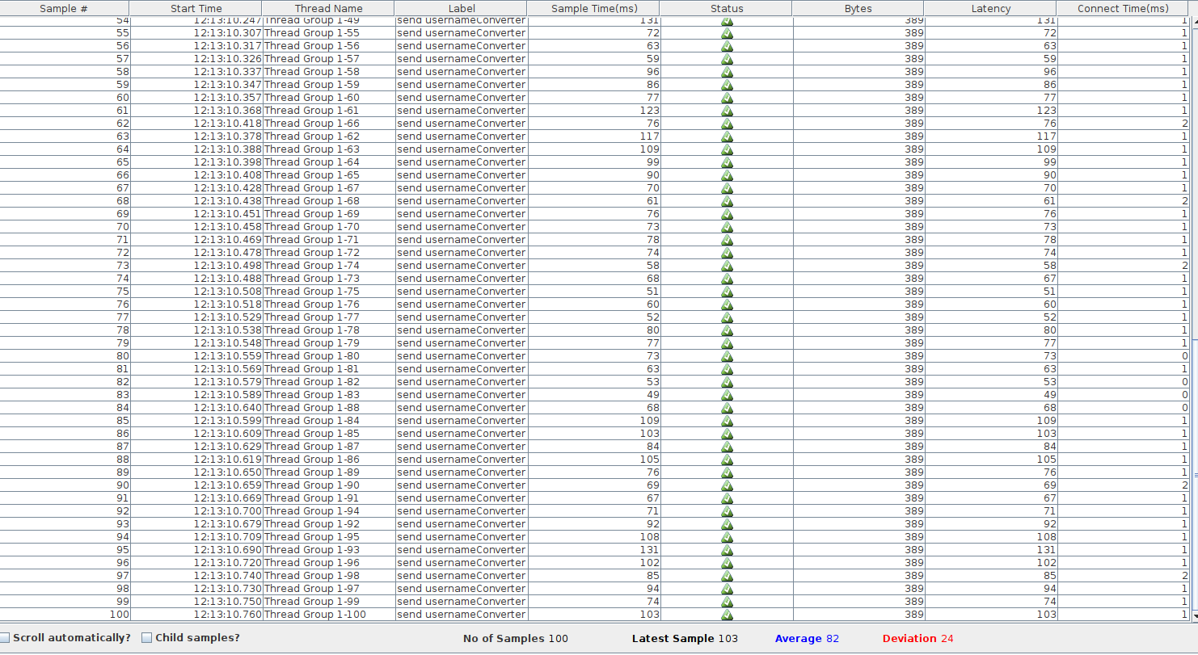Click the success status icon for sample 55
1198x655 pixels.
point(727,33)
